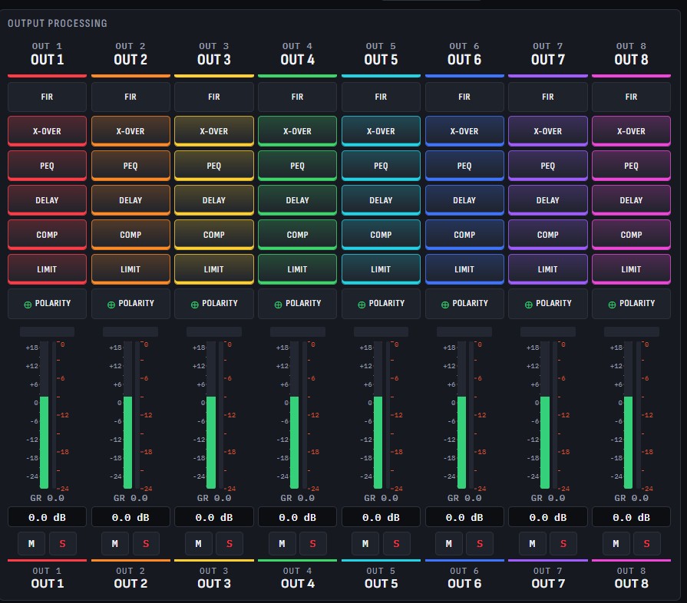Open LIMIT settings for OUT 5
This screenshot has height=603, width=687.
[381, 269]
